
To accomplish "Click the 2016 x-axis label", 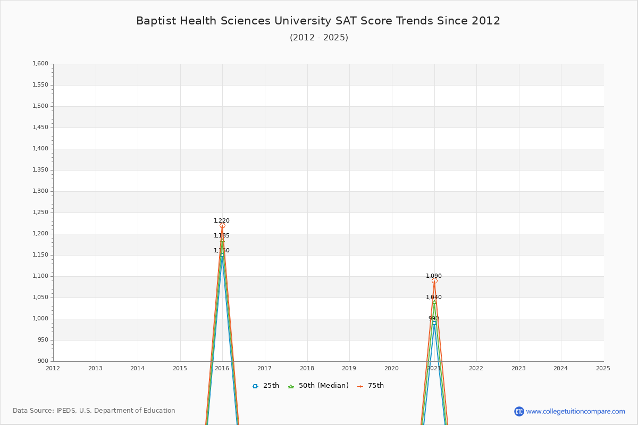I will tap(222, 368).
